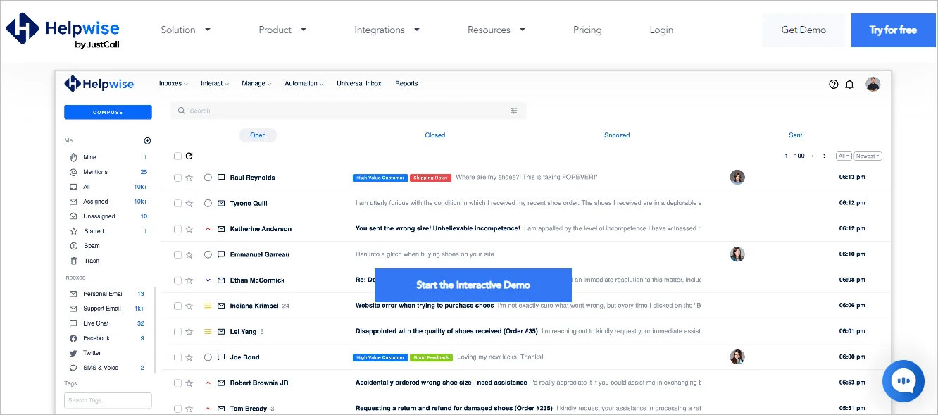
Task: Click the Facebook inbox icon in sidebar
Action: [73, 338]
